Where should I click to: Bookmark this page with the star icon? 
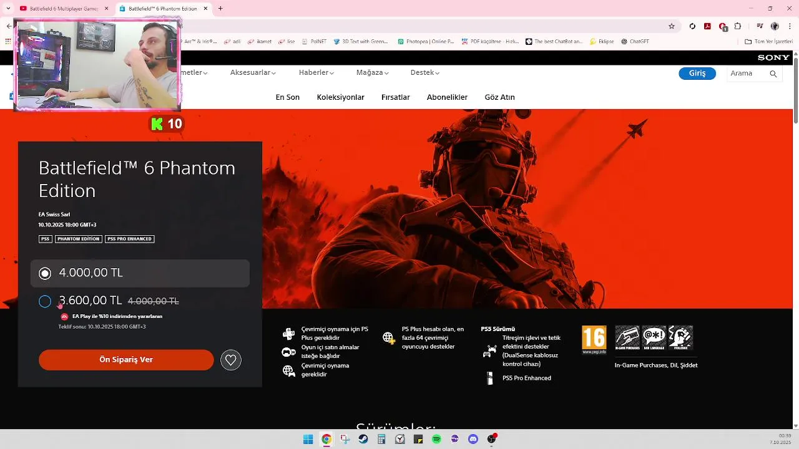click(672, 26)
